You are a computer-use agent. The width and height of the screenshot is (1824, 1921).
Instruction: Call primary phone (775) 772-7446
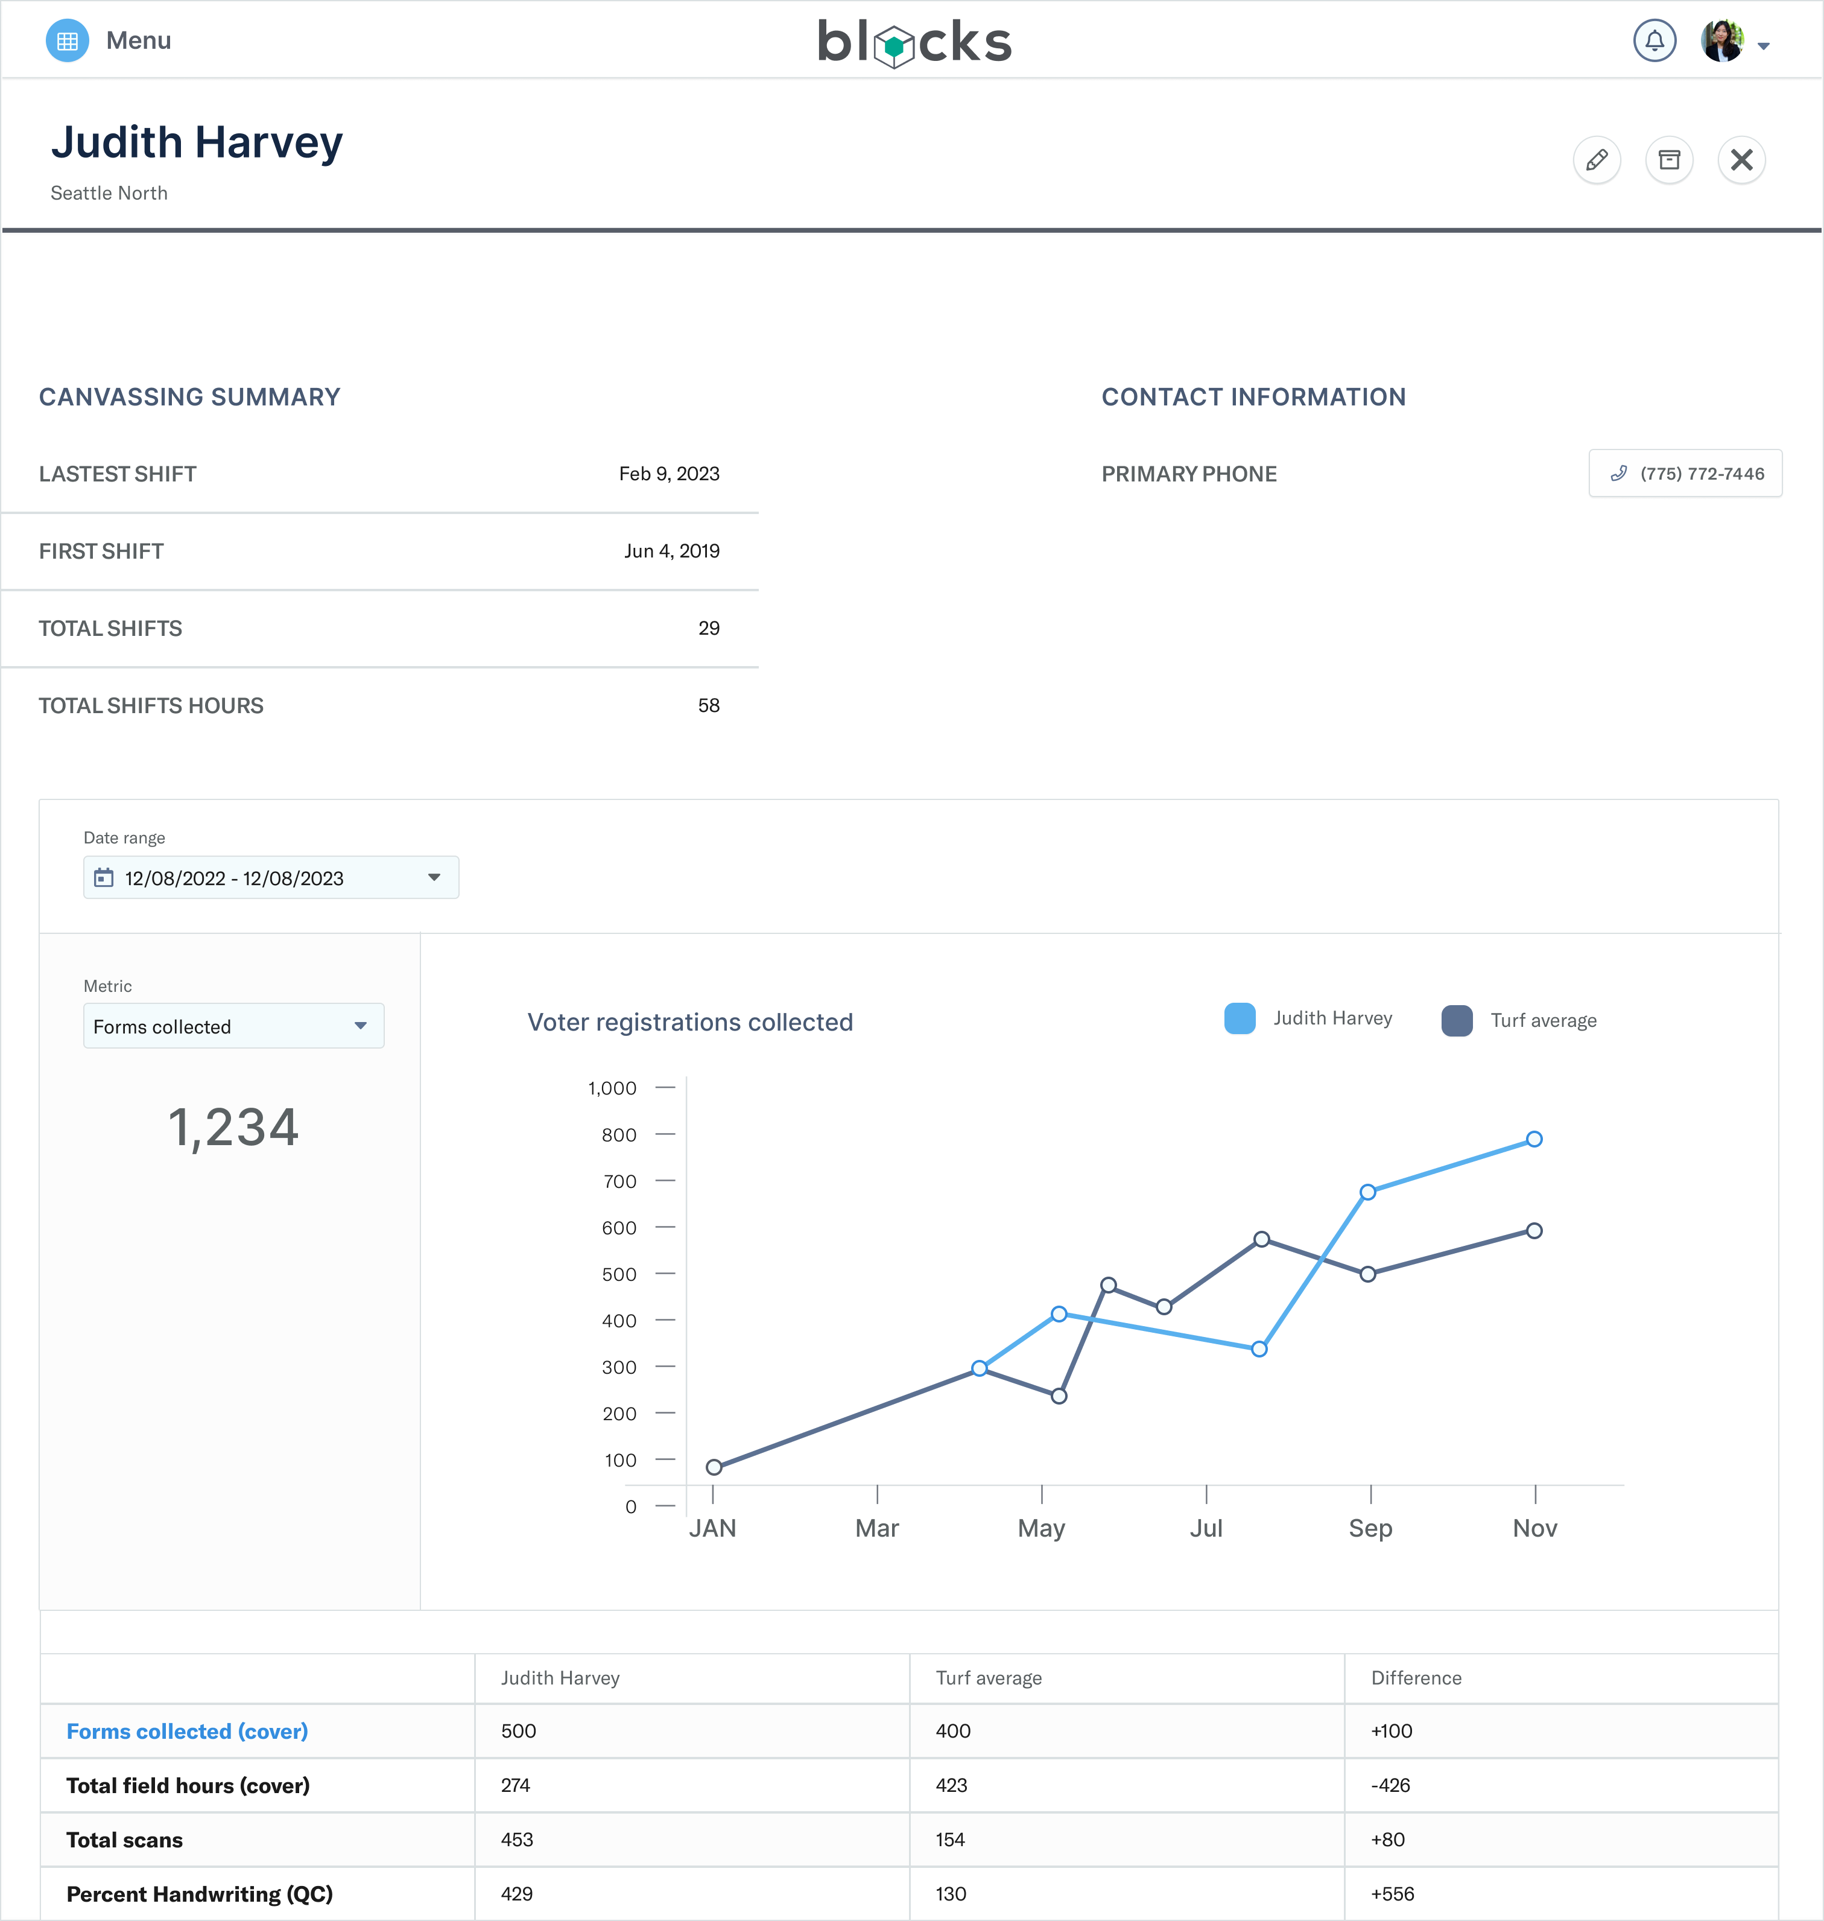point(1685,474)
